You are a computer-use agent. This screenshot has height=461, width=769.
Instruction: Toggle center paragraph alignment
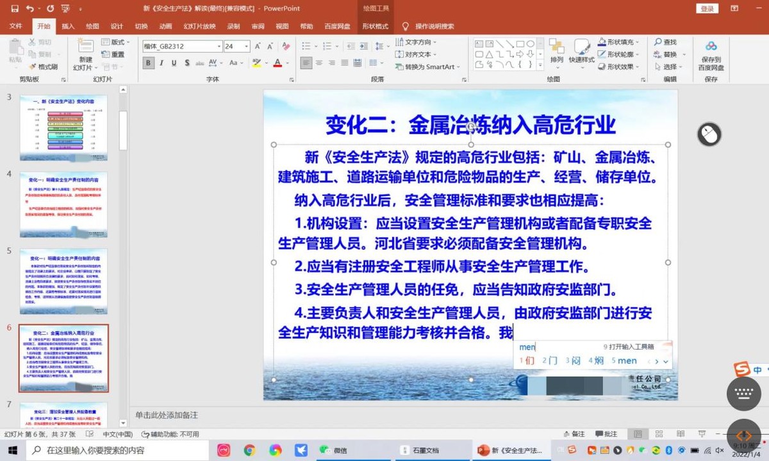point(320,63)
